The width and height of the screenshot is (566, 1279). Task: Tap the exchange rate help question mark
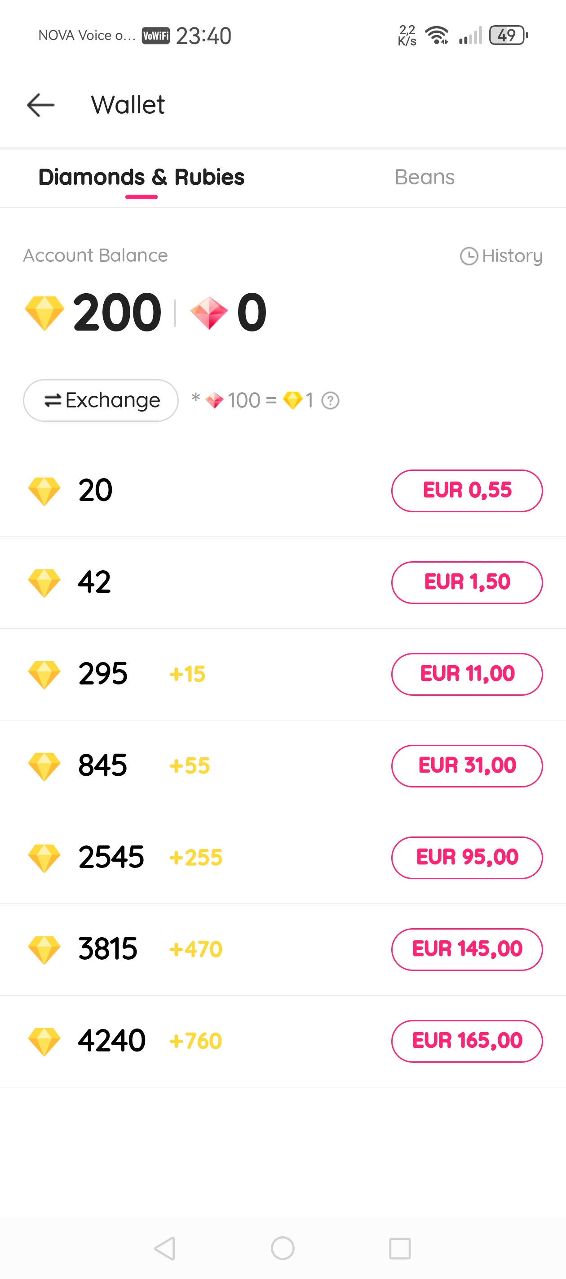coord(330,401)
